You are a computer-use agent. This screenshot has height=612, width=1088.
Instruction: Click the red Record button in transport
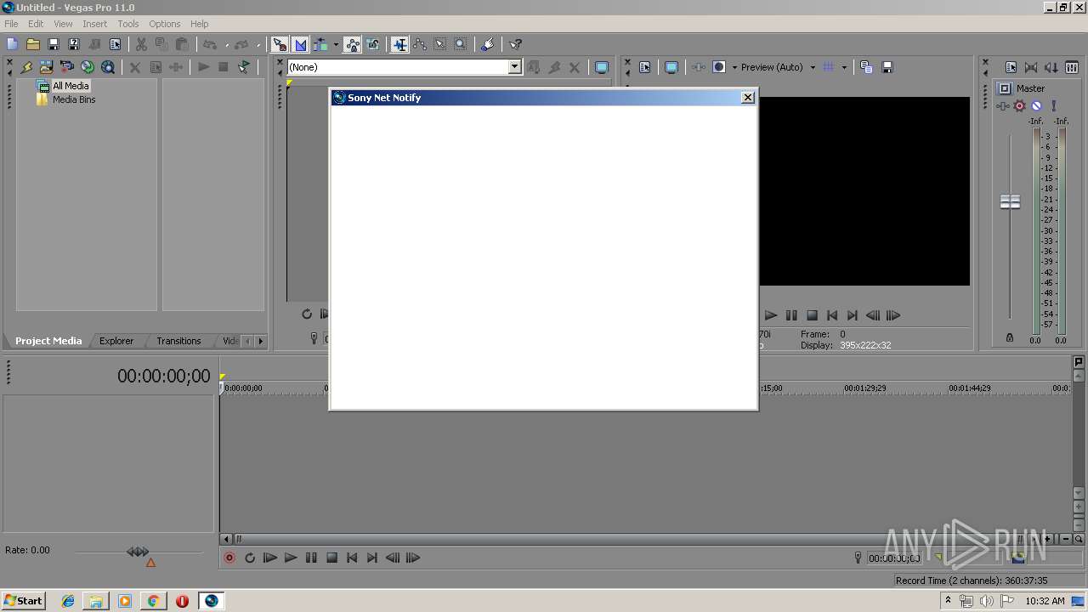pos(229,558)
